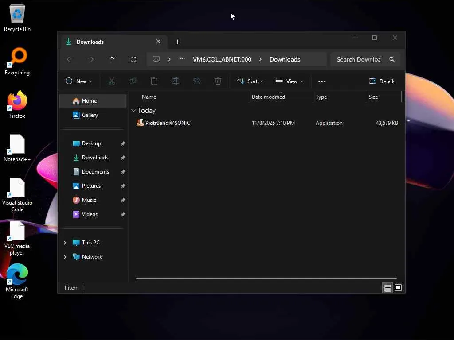Viewport: 454px width, 340px height.
Task: Click the horizontal scrollbar in file list
Action: [266, 279]
